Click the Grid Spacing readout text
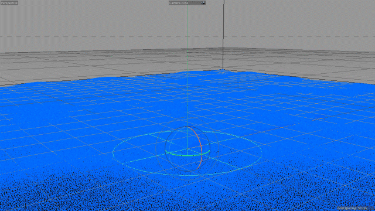 pos(352,208)
